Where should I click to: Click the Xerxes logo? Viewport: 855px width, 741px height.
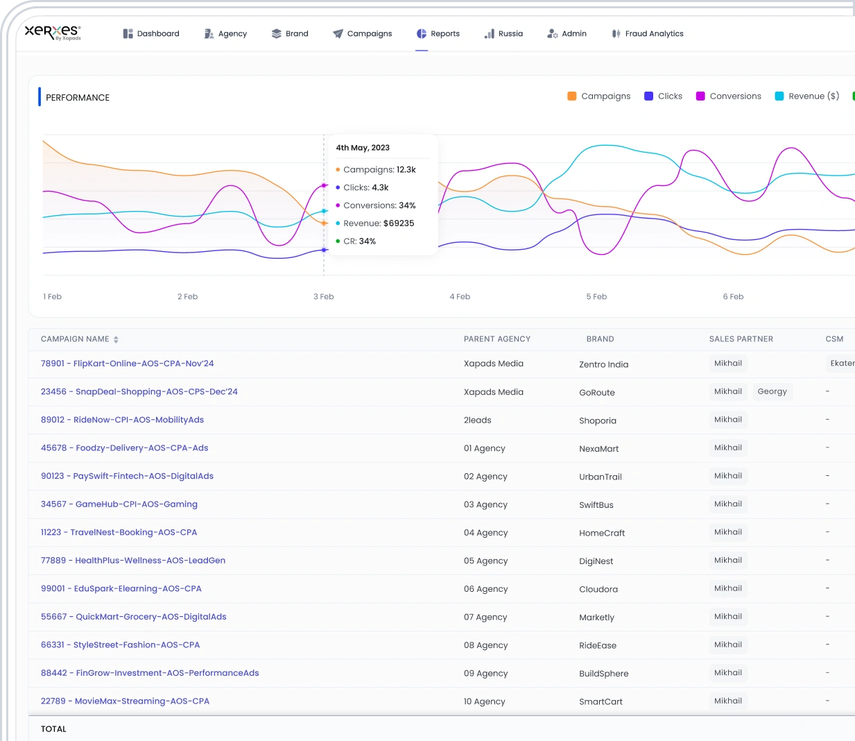tap(53, 33)
